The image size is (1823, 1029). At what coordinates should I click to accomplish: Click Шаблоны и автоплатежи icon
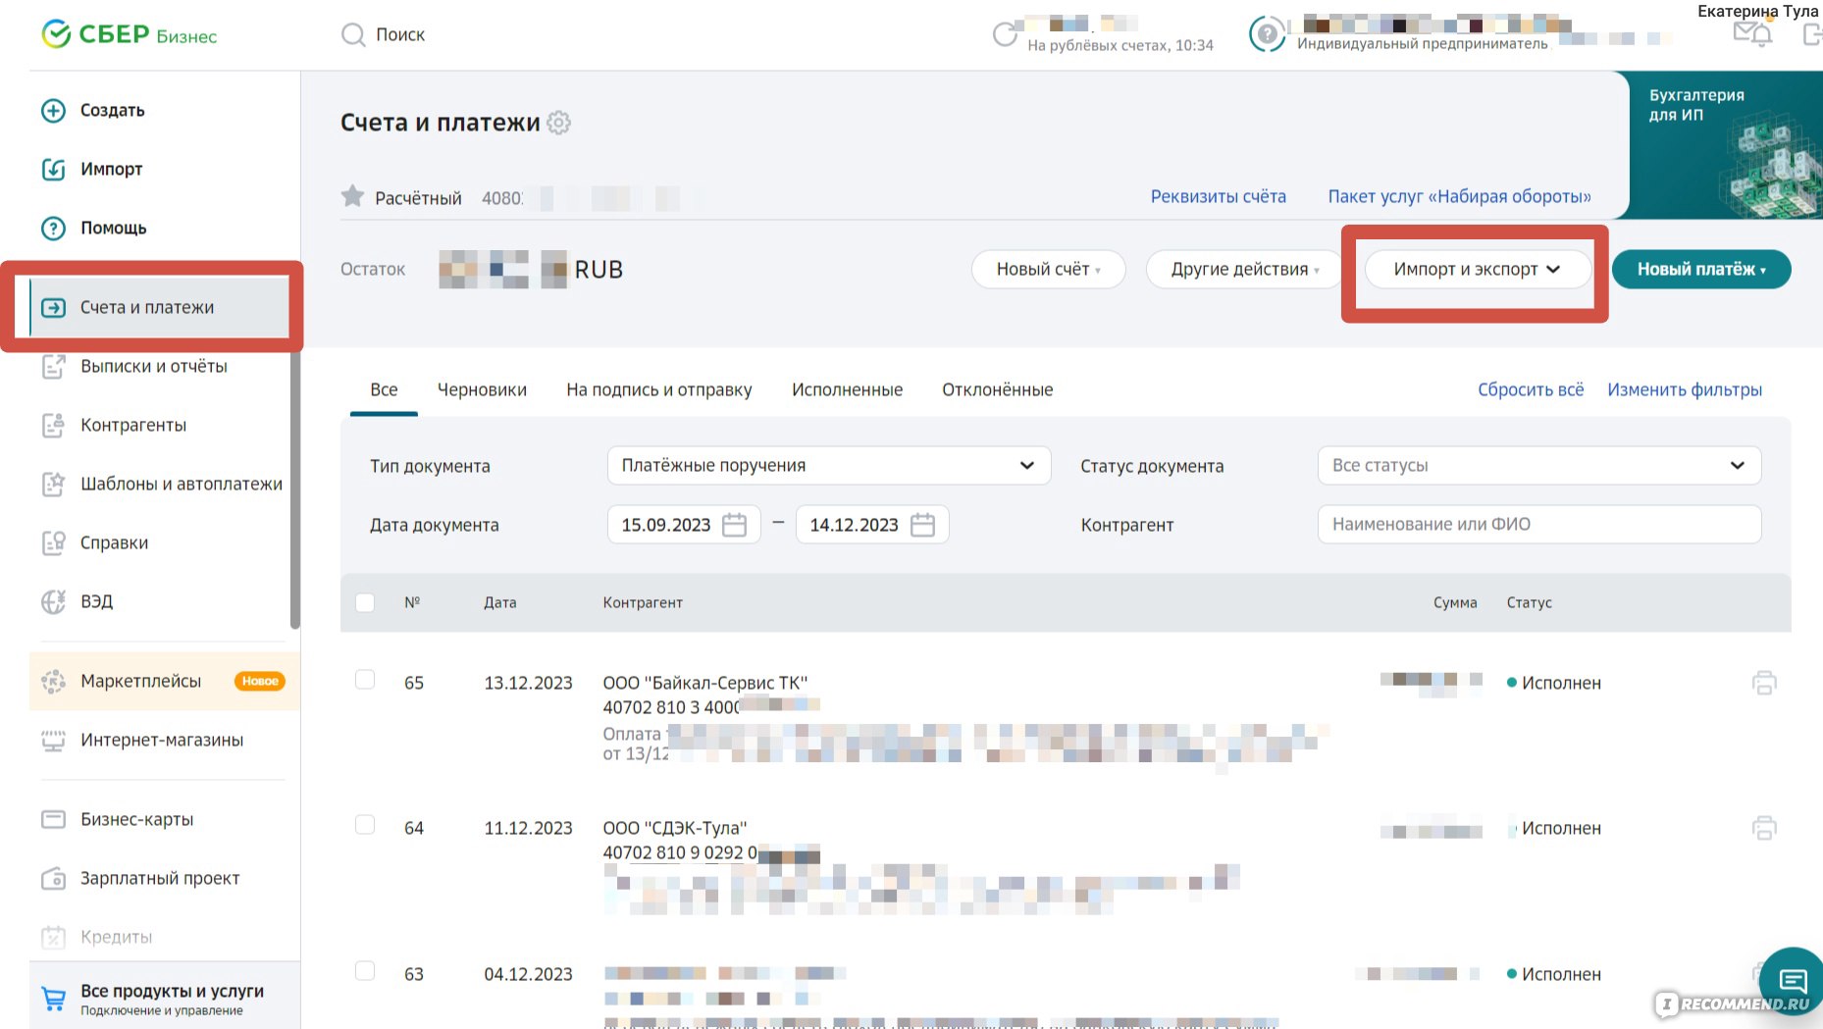click(53, 484)
